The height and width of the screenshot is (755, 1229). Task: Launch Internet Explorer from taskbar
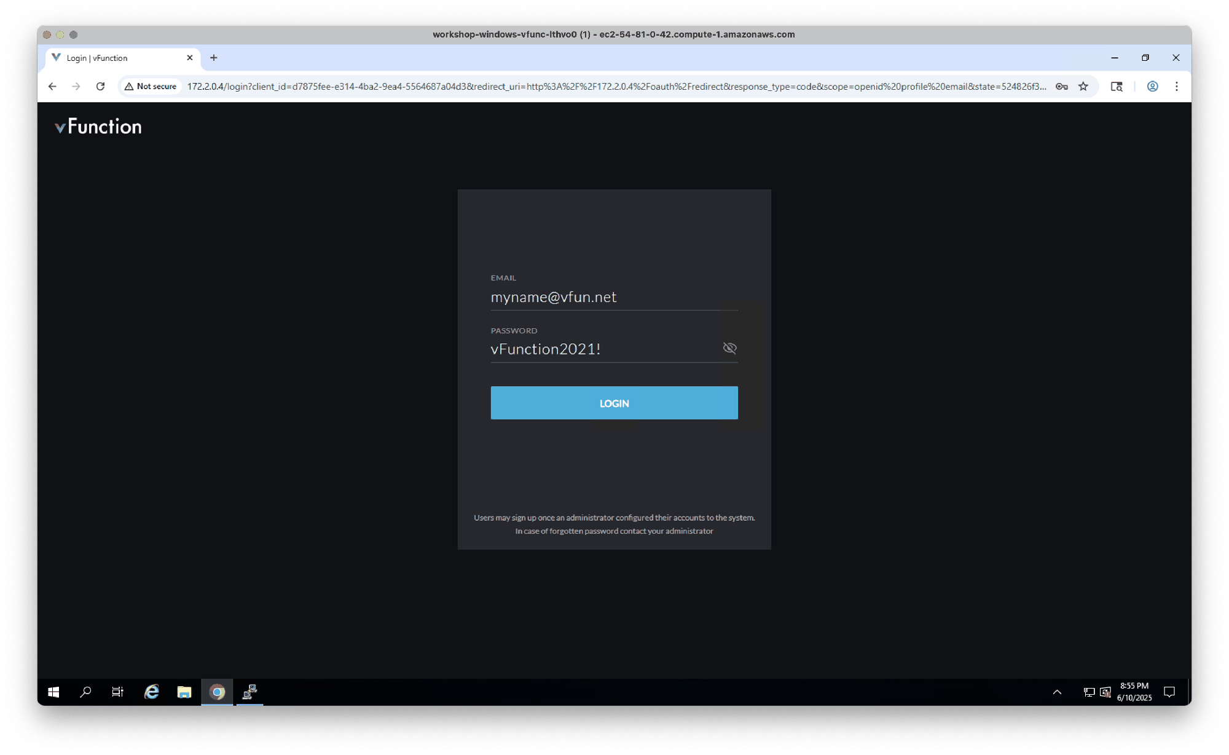(152, 692)
